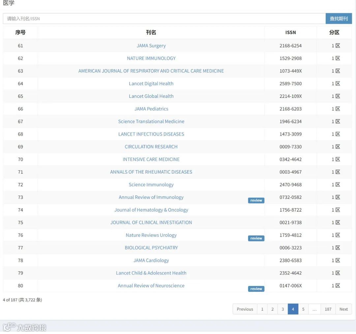The image size is (356, 334).
Task: Select ISSN 2352-4642 cell
Action: [291, 273]
